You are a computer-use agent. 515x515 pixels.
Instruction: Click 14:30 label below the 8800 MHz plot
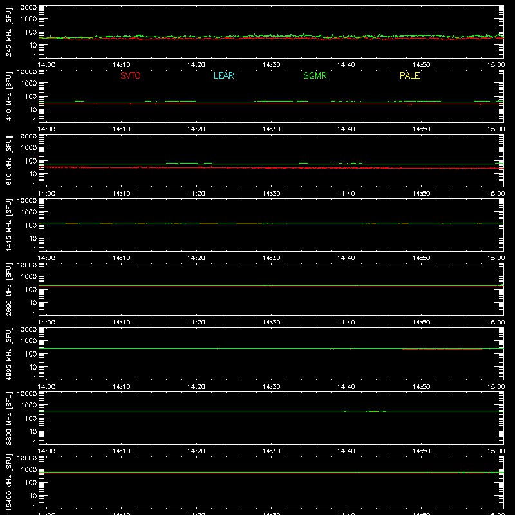pyautogui.click(x=271, y=451)
